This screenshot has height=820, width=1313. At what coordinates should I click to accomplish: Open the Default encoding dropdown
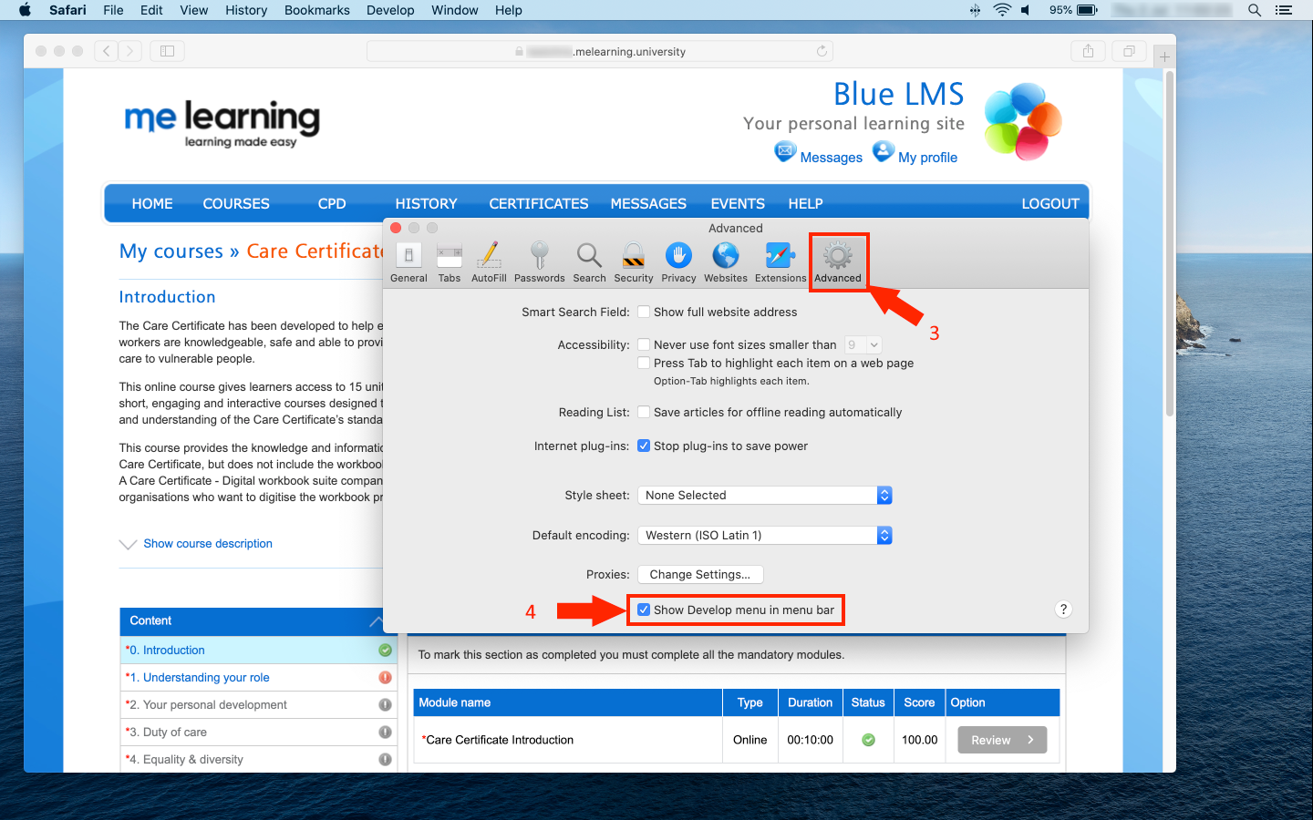pyautogui.click(x=764, y=535)
